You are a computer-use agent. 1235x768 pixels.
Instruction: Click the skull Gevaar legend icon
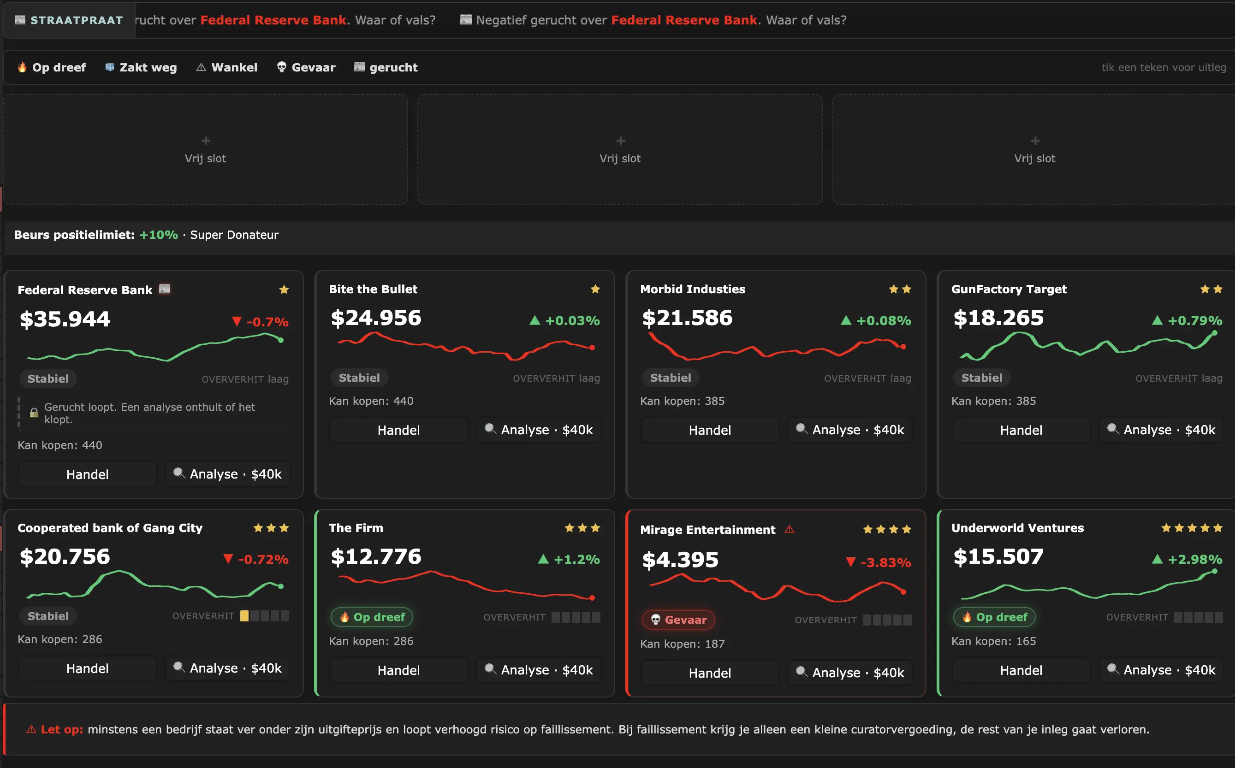point(281,67)
